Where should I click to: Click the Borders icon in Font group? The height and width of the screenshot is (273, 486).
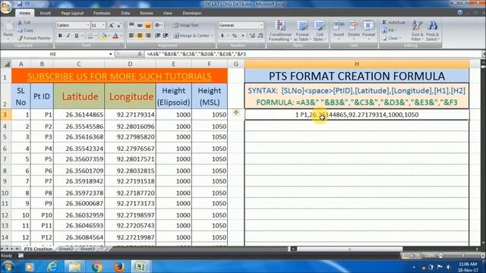tap(90, 36)
